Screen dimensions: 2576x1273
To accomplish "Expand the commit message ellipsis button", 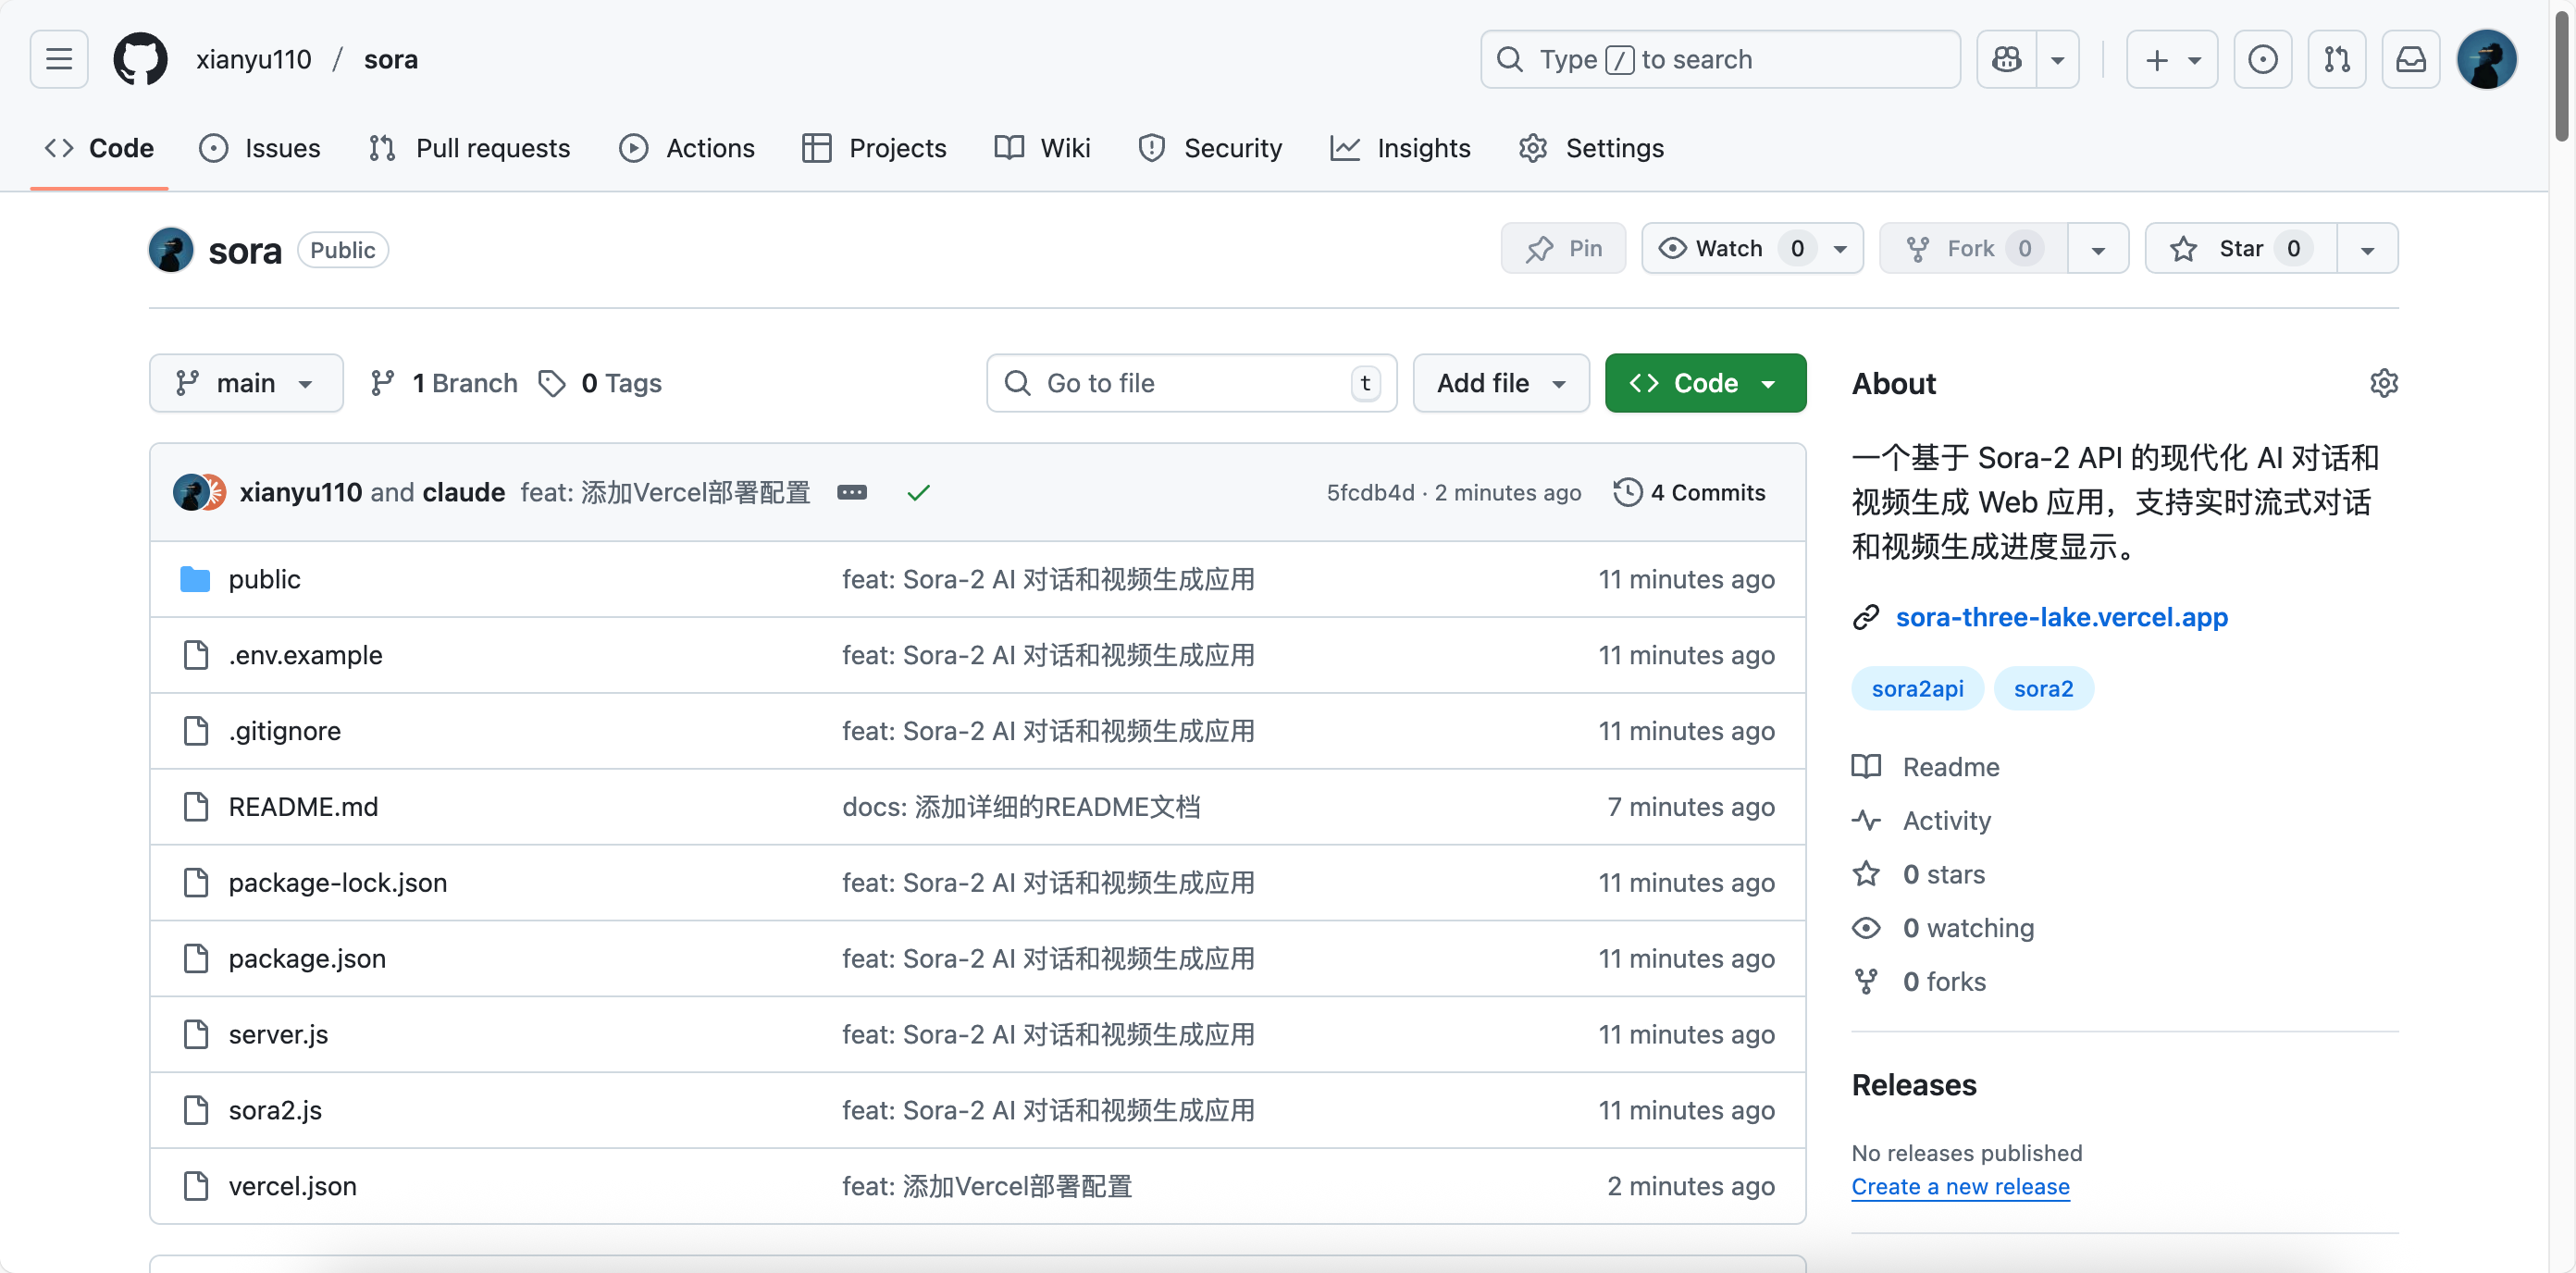I will point(851,492).
